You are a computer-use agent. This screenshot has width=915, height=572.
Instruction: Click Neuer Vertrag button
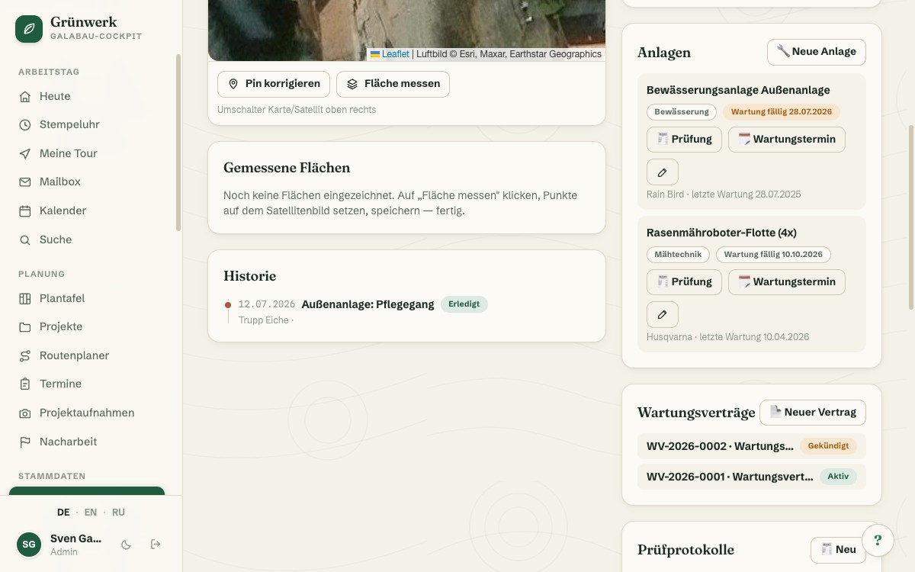pos(813,413)
